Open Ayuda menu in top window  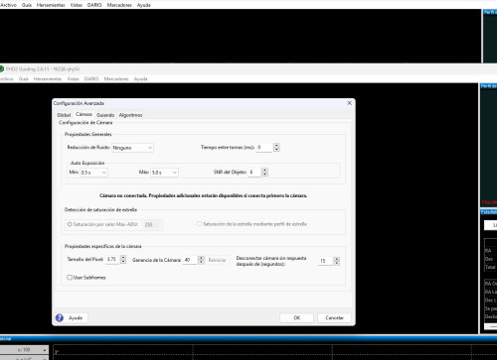coord(144,5)
